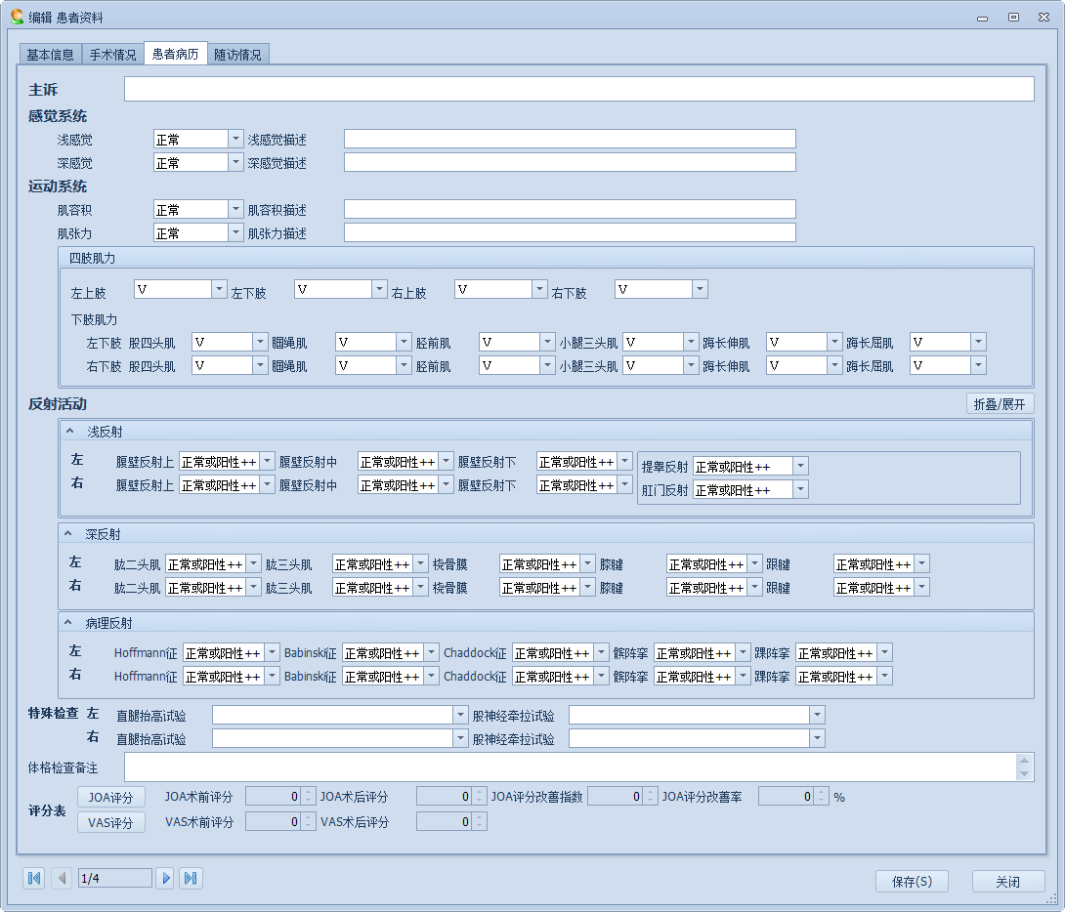Open the right 膝腱 reflex dropdown
1065x912 pixels.
click(754, 587)
